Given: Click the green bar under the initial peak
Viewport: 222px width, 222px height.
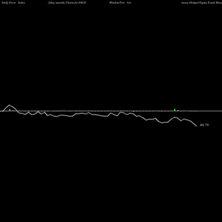Looking at the screenshot, I should coord(10,110).
